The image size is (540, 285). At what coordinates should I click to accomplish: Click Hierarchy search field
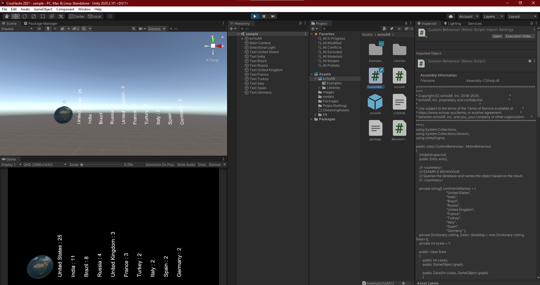(x=274, y=29)
